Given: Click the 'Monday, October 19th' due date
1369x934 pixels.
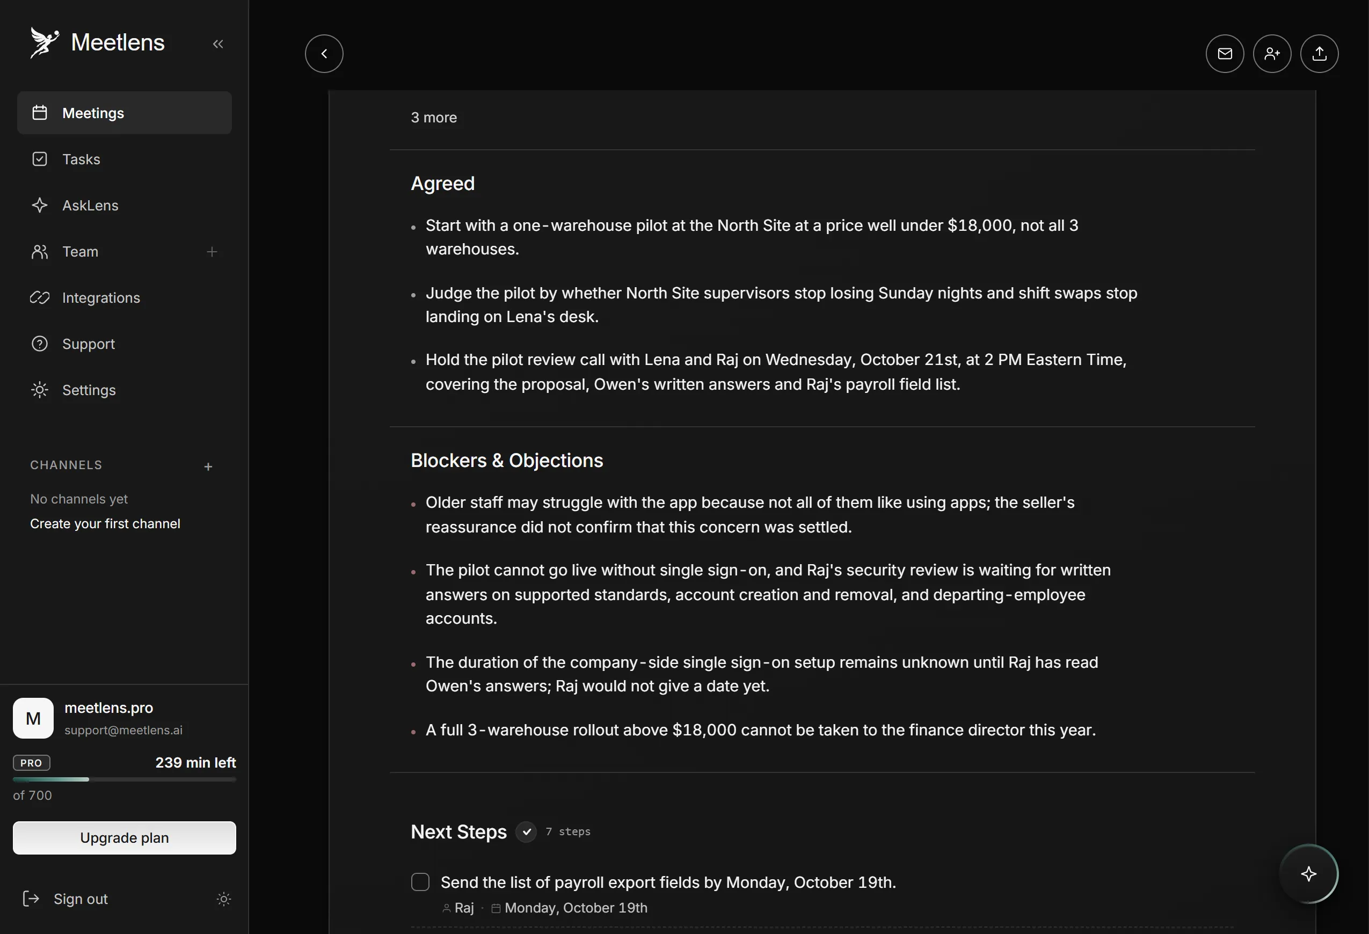Looking at the screenshot, I should (x=570, y=908).
